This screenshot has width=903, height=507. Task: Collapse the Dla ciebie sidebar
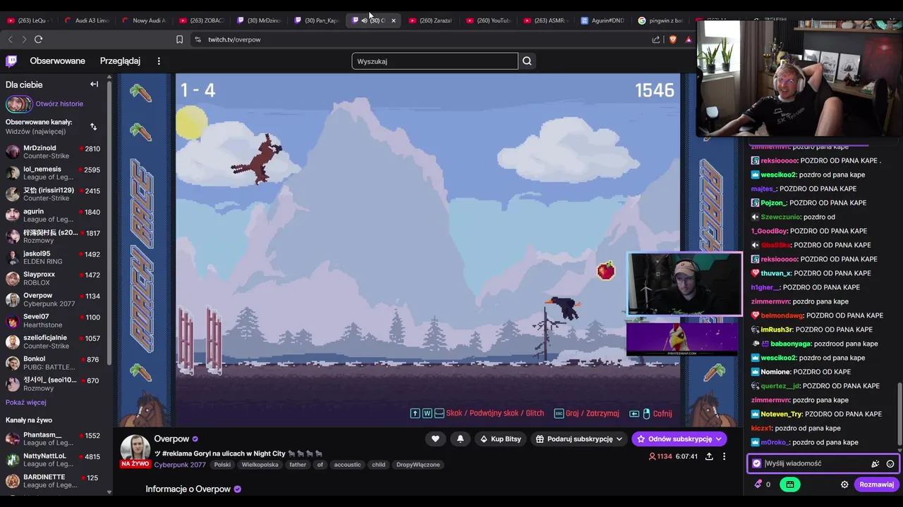pyautogui.click(x=94, y=84)
